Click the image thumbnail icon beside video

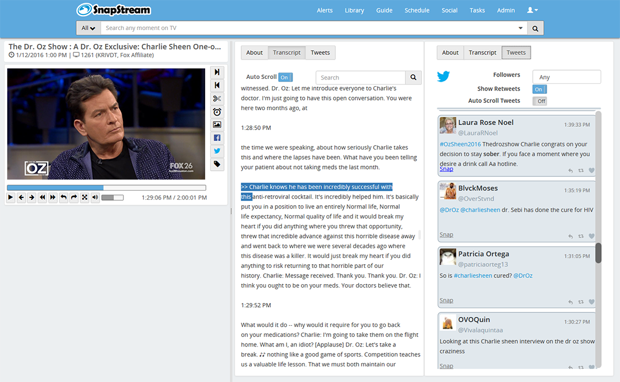[217, 125]
